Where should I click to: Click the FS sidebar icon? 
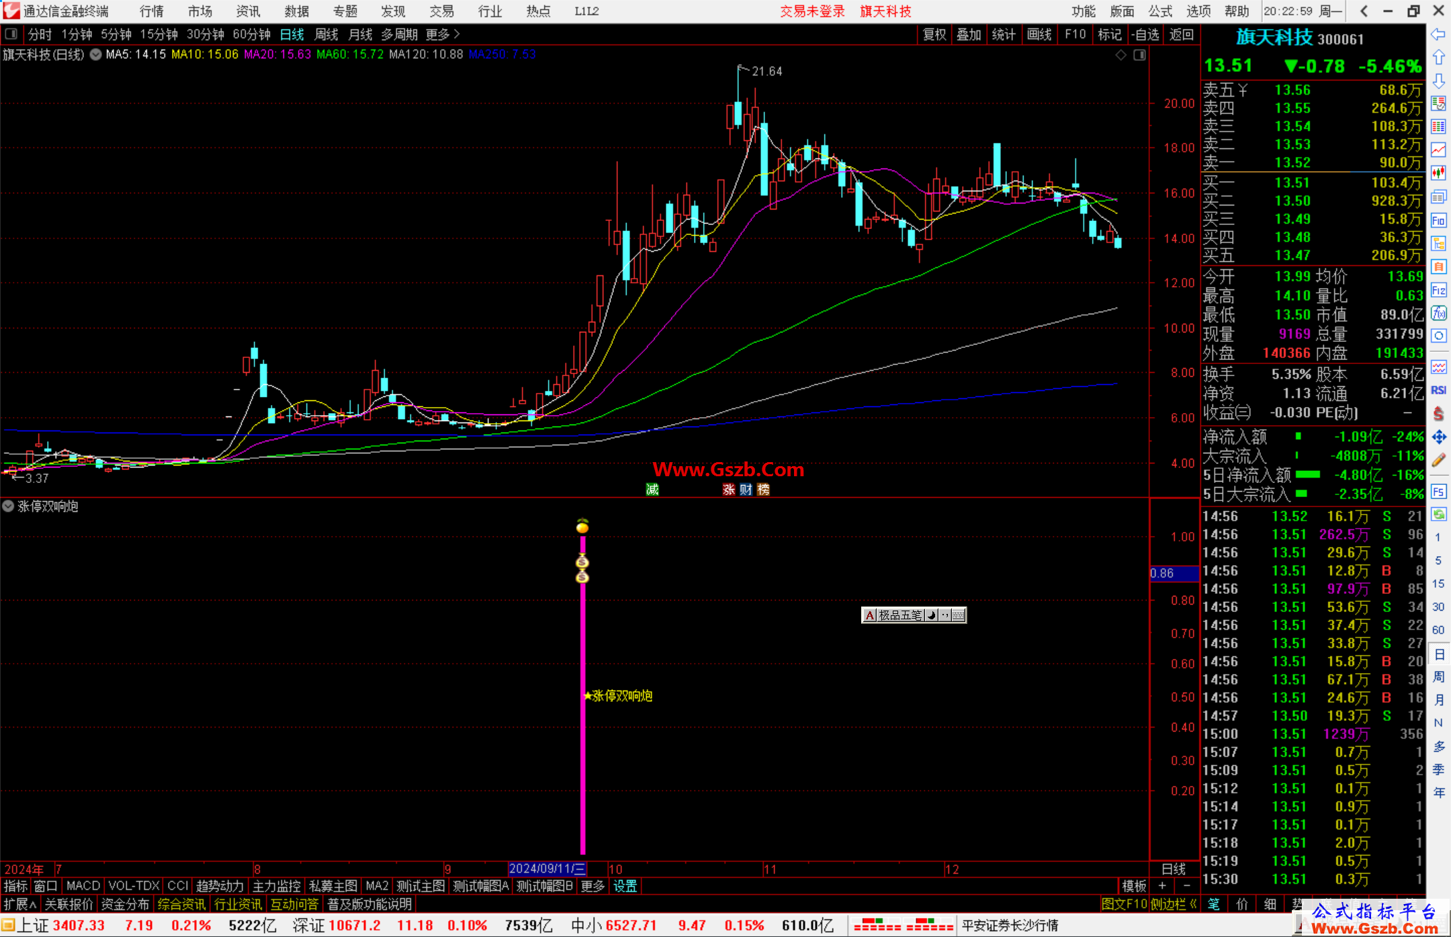pyautogui.click(x=1438, y=492)
